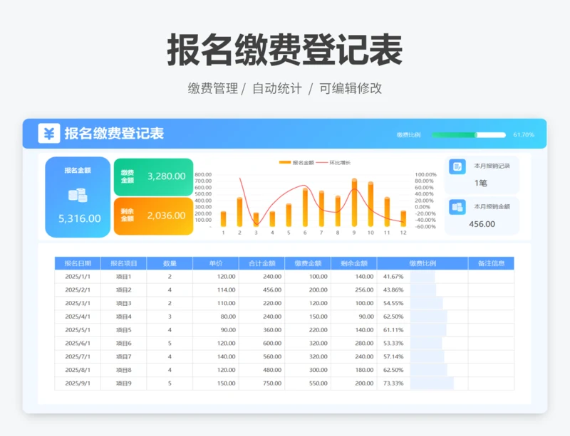This screenshot has width=570, height=436.
Task: Select the 项目6 cell
Action: 123,344
